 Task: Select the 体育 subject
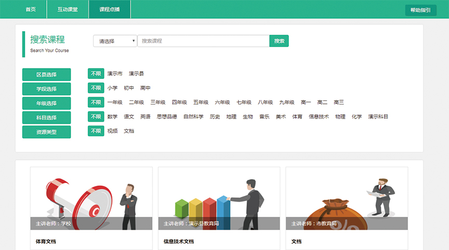click(297, 116)
